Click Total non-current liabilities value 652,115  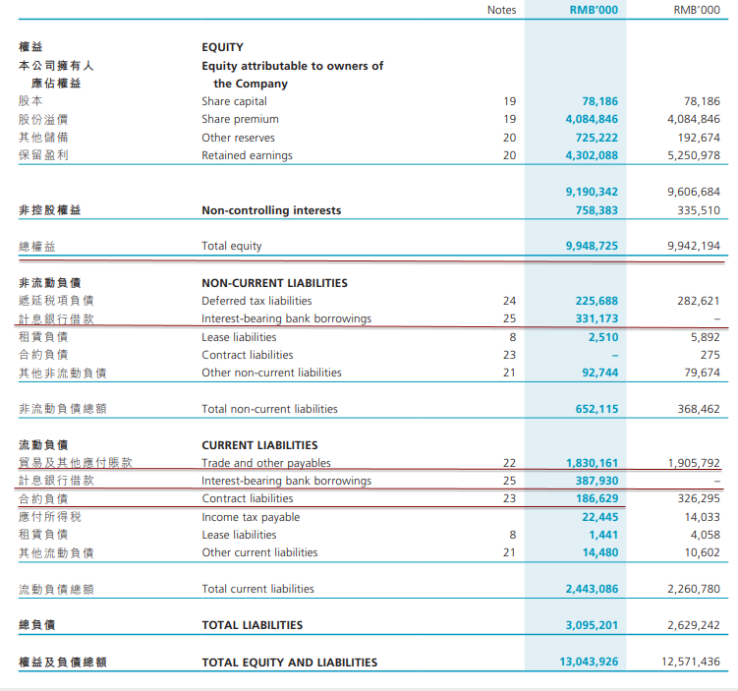pos(596,409)
